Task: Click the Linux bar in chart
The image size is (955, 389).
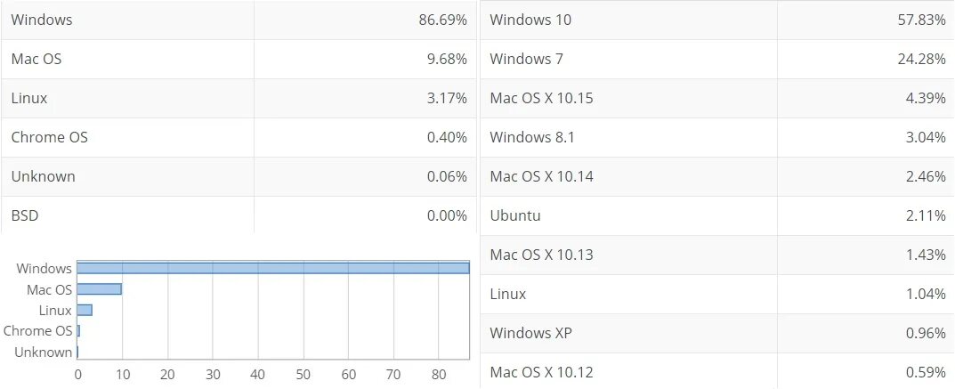Action: (85, 310)
